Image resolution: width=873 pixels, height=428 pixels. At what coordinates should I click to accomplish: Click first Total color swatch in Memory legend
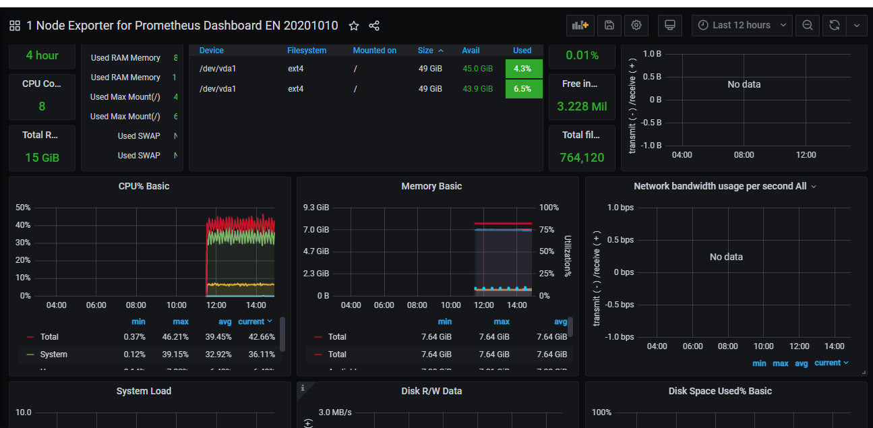tap(318, 337)
